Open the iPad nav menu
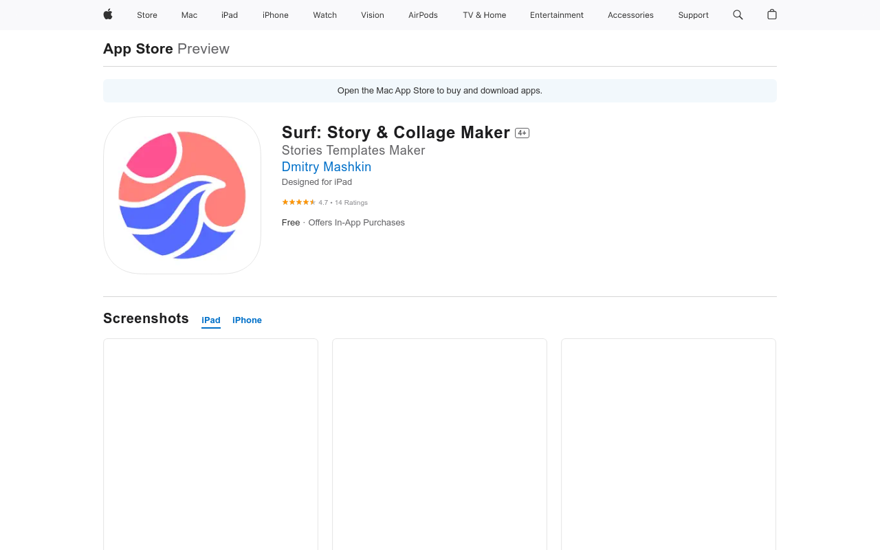Viewport: 880px width, 550px height. [x=230, y=15]
